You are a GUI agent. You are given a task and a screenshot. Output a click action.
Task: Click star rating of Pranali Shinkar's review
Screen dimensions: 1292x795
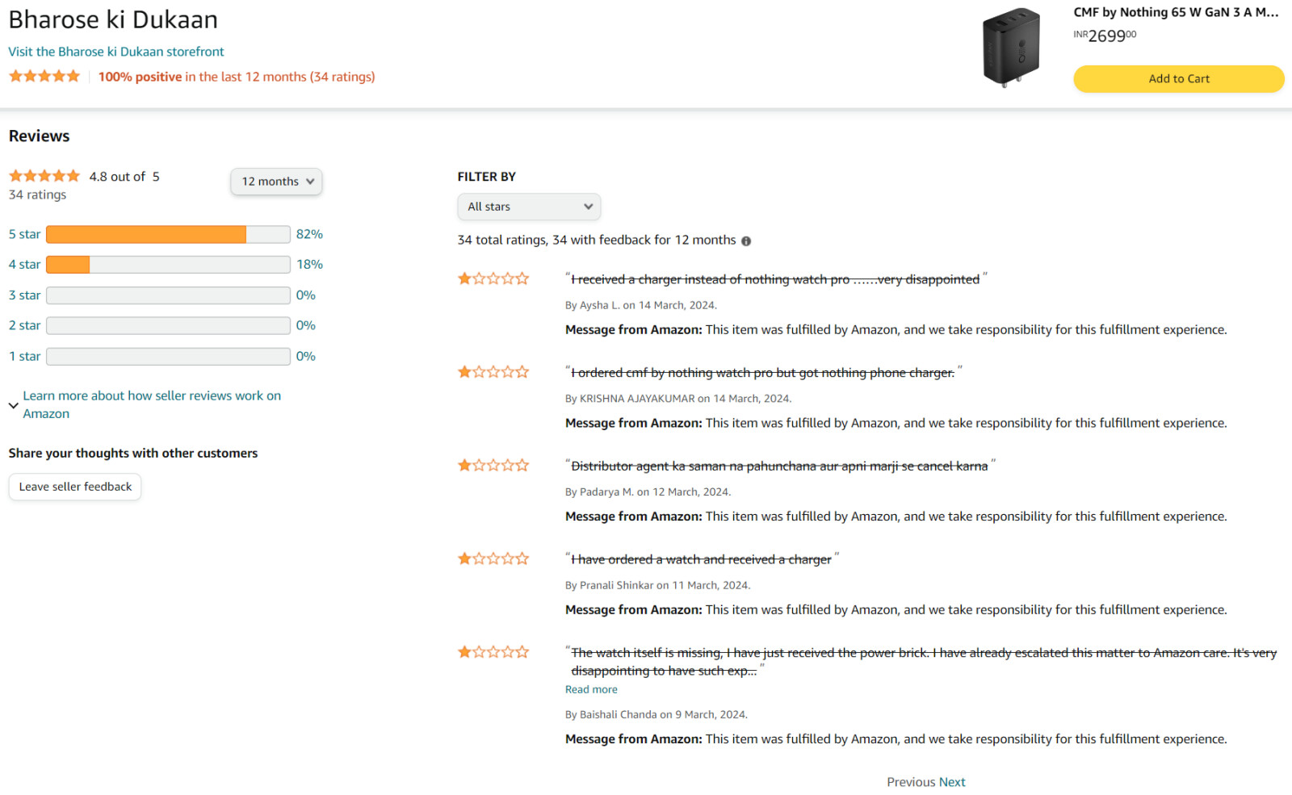pyautogui.click(x=493, y=559)
